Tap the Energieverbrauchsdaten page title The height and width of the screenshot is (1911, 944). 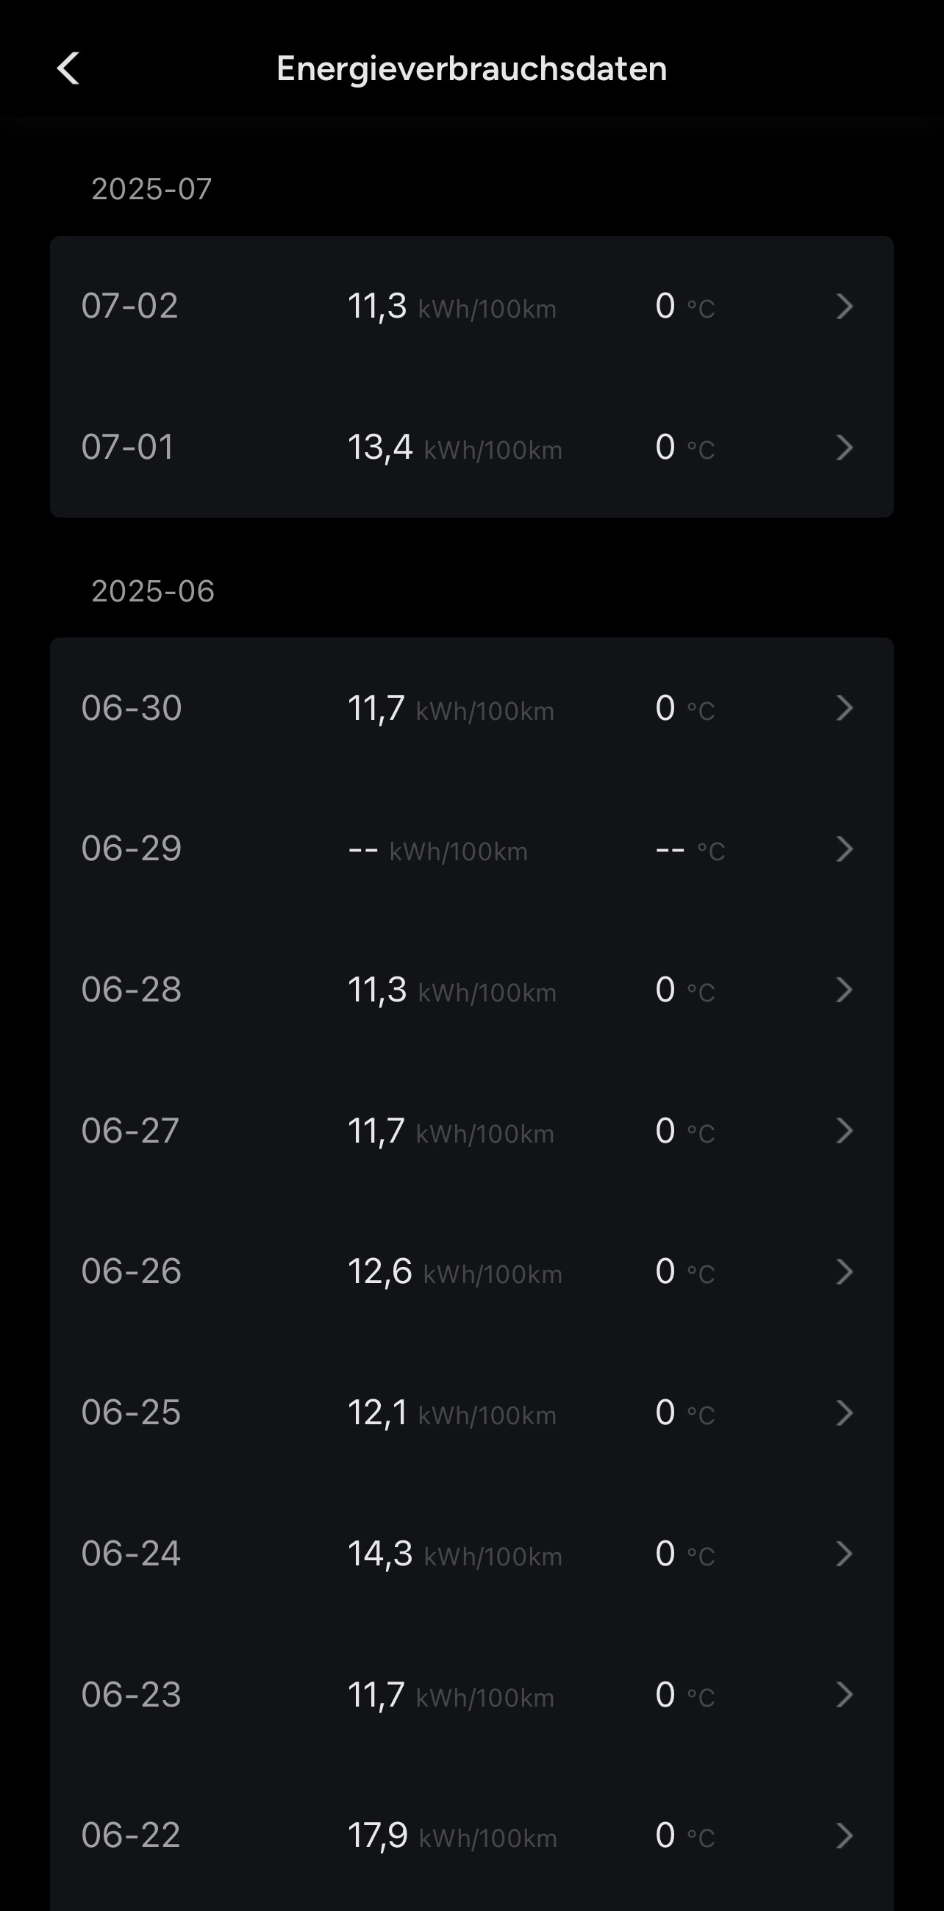471,69
